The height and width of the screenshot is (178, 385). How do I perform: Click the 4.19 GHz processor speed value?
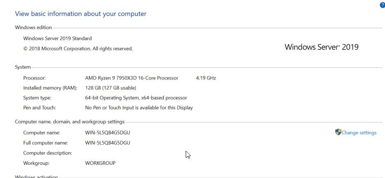point(206,78)
